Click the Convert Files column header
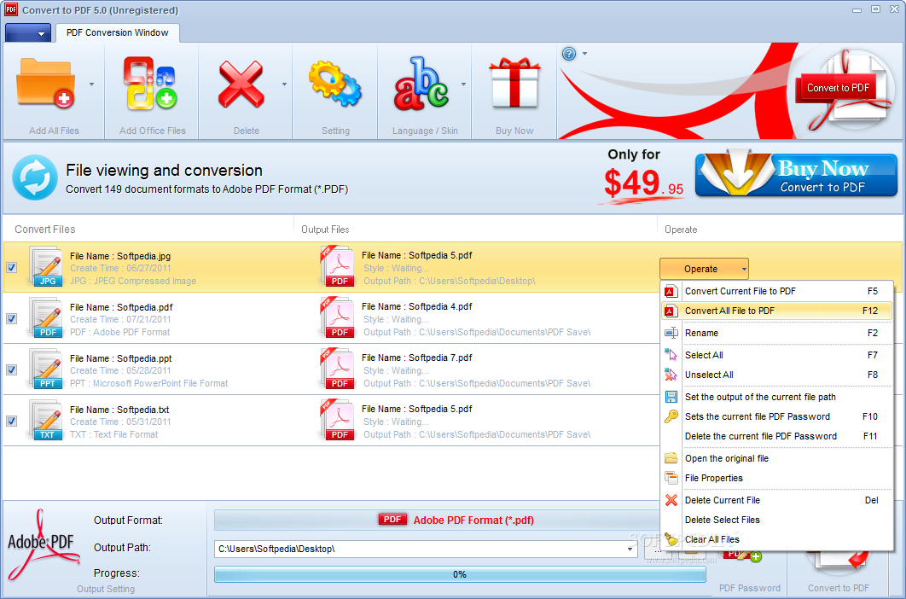The width and height of the screenshot is (906, 599). click(x=45, y=230)
